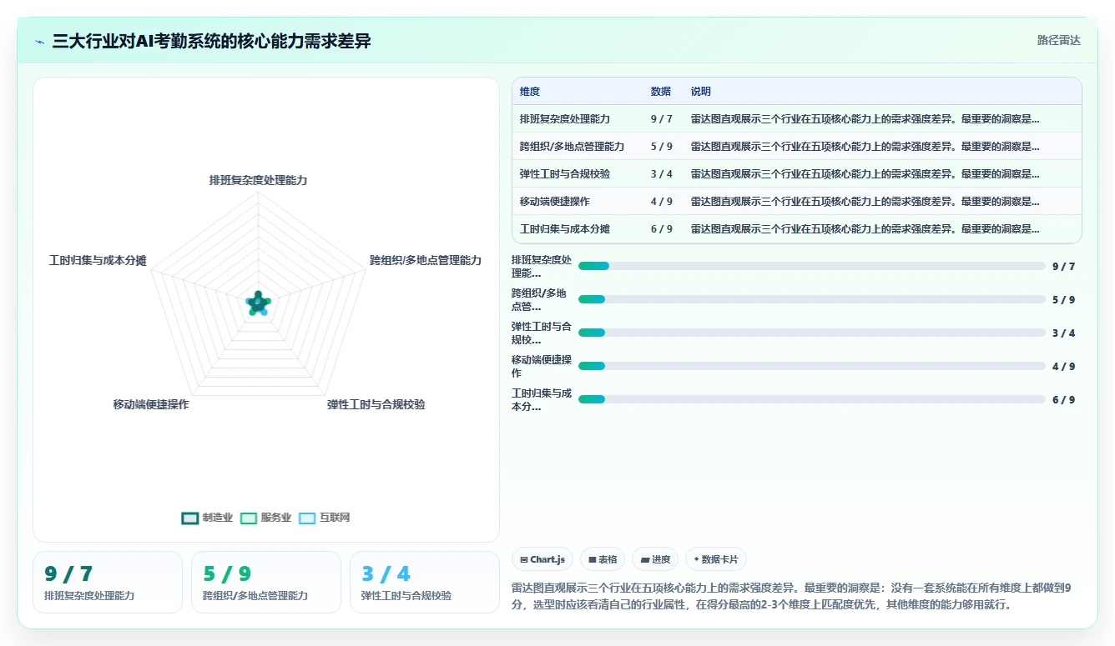Click the 3 / 4 progress bar

[811, 333]
